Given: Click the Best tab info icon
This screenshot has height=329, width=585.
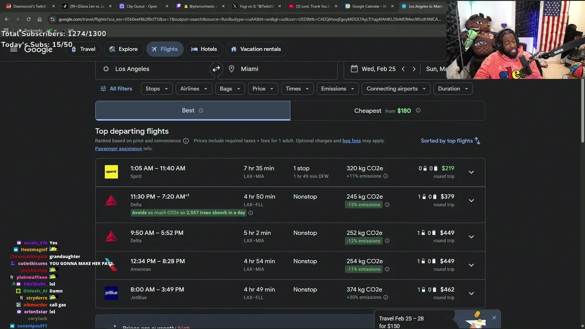Looking at the screenshot, I should point(201,111).
